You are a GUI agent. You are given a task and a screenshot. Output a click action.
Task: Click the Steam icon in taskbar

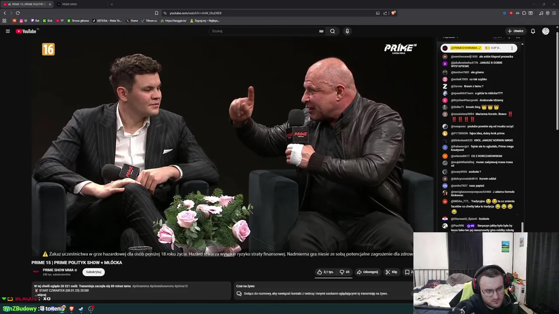tap(81, 309)
